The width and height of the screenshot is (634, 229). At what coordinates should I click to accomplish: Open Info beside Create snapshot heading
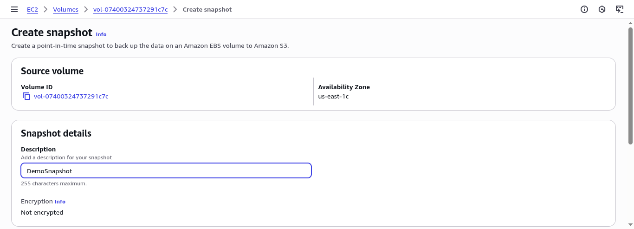point(101,34)
